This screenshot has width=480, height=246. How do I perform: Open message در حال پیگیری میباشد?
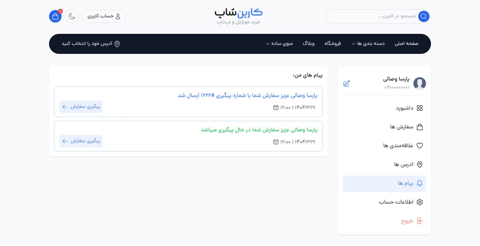coord(259,130)
